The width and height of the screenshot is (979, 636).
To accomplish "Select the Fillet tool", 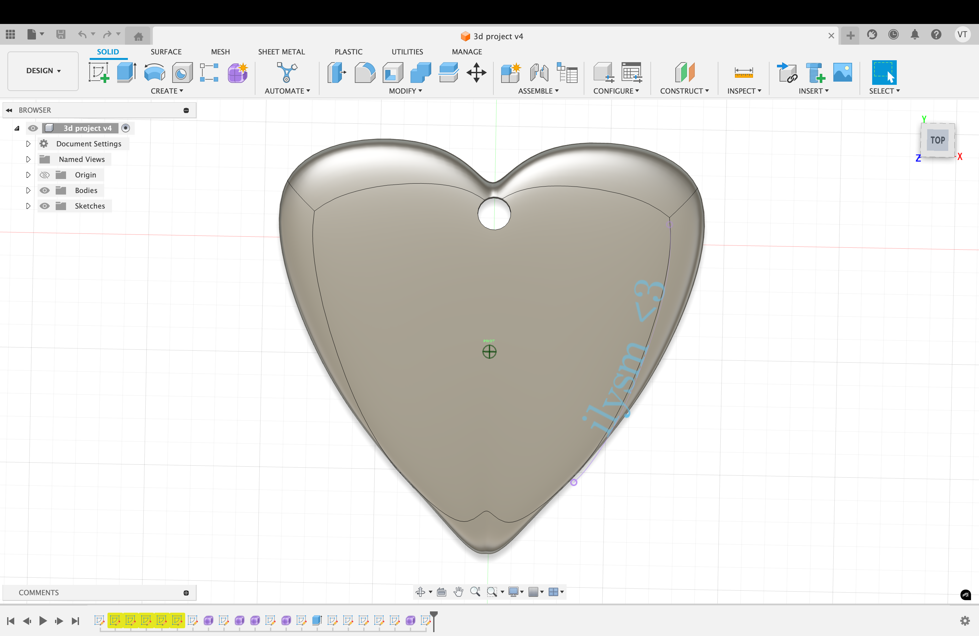I will (x=365, y=73).
